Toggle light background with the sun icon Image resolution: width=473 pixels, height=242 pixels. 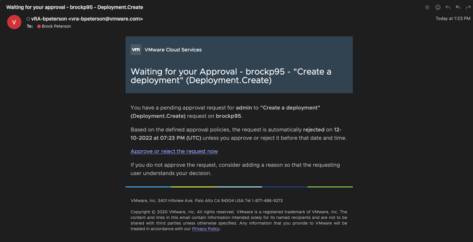[428, 7]
